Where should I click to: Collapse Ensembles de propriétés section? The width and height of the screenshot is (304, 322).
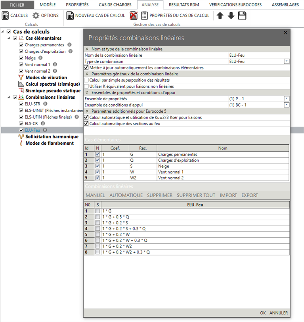[x=87, y=93]
